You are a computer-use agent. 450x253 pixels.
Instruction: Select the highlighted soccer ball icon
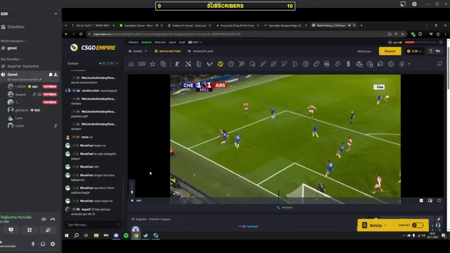pos(220,64)
